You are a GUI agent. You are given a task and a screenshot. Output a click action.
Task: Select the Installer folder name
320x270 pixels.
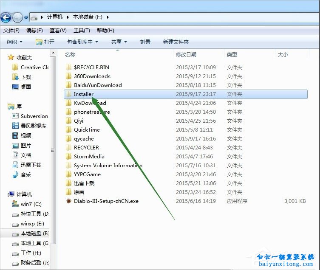pyautogui.click(x=83, y=94)
